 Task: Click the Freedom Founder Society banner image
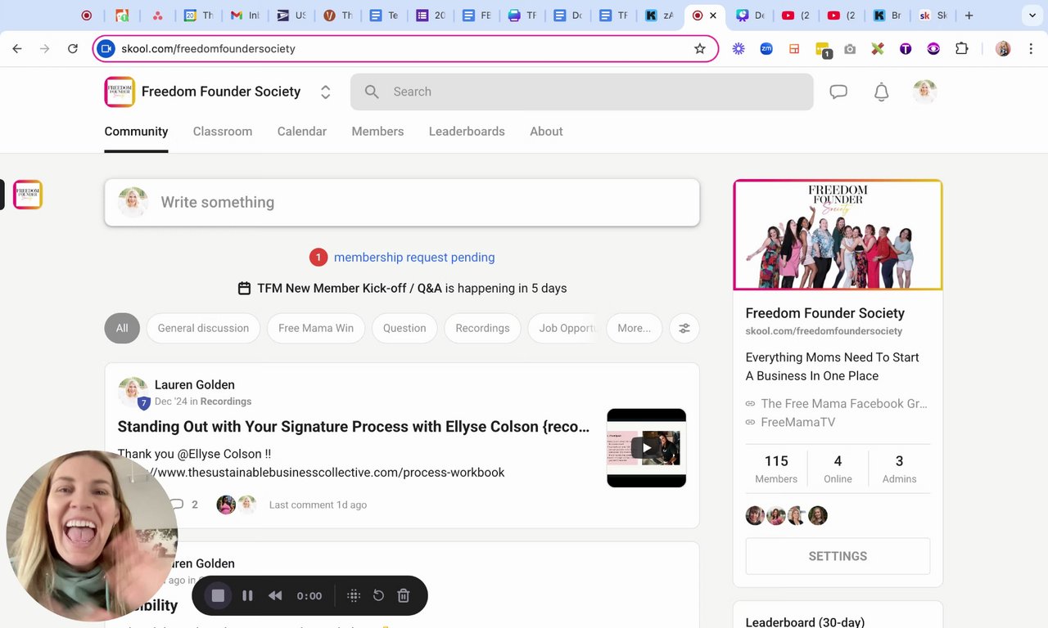(838, 235)
